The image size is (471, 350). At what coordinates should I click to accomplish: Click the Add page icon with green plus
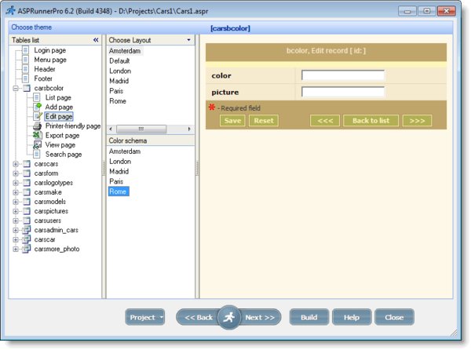tap(37, 107)
